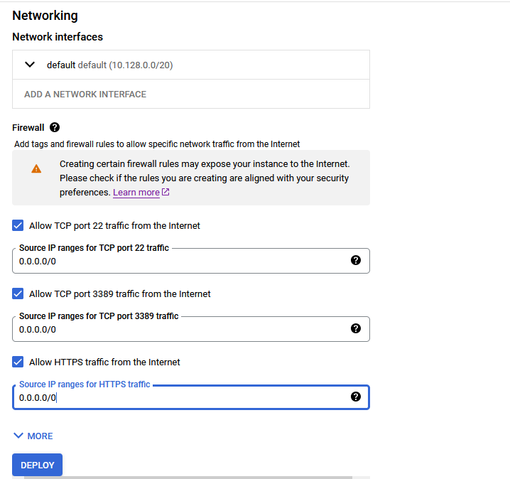Click the Source IP ranges for TCP port 3389 field
510x479 pixels.
tap(191, 329)
